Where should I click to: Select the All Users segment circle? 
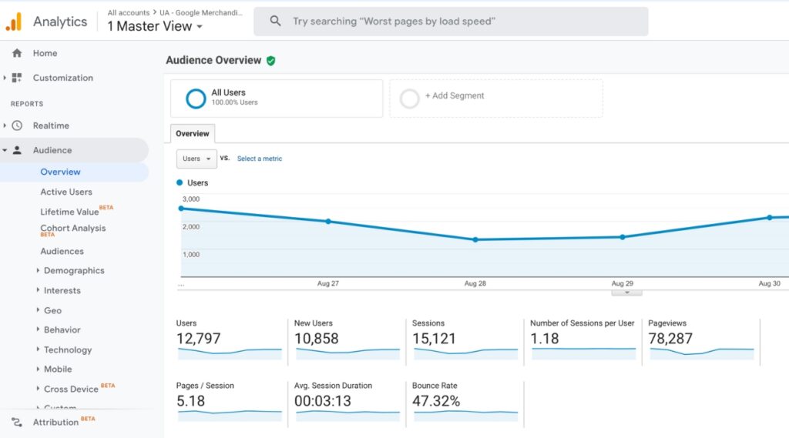point(196,99)
